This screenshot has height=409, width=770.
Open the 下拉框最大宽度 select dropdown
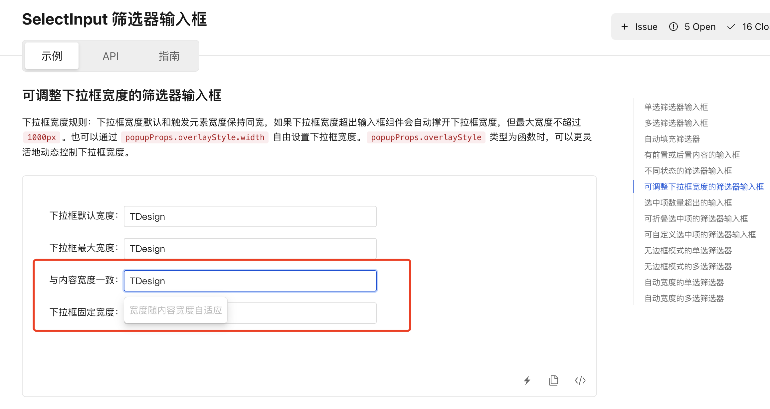pos(250,248)
